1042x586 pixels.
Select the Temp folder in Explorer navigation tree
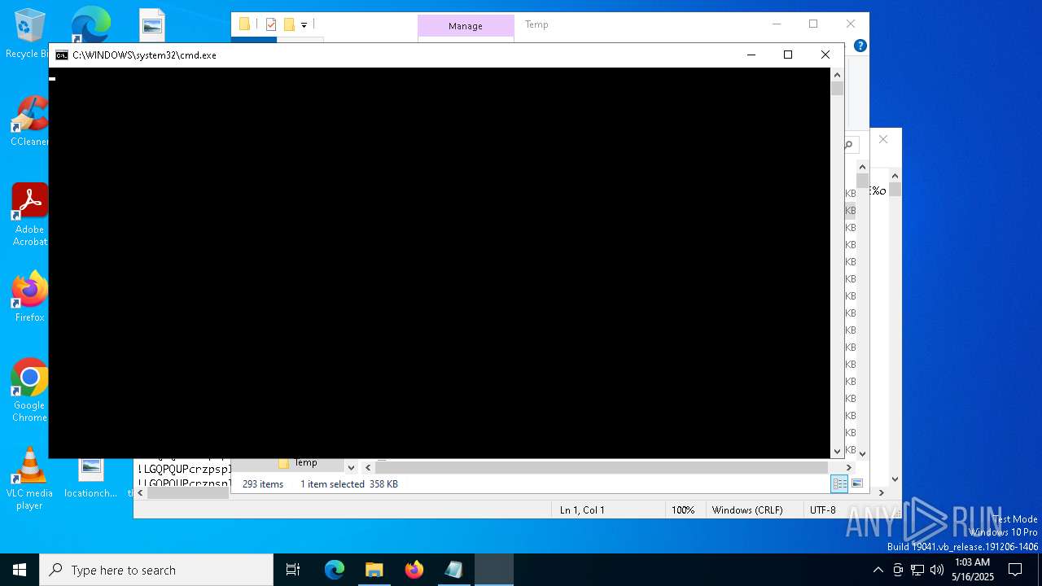coord(306,462)
